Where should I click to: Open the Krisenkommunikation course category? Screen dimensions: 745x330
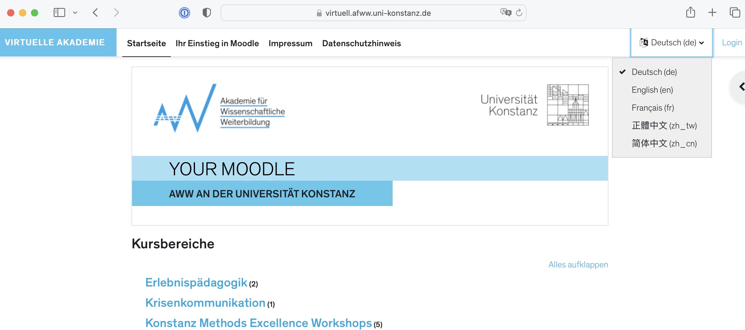pos(205,303)
